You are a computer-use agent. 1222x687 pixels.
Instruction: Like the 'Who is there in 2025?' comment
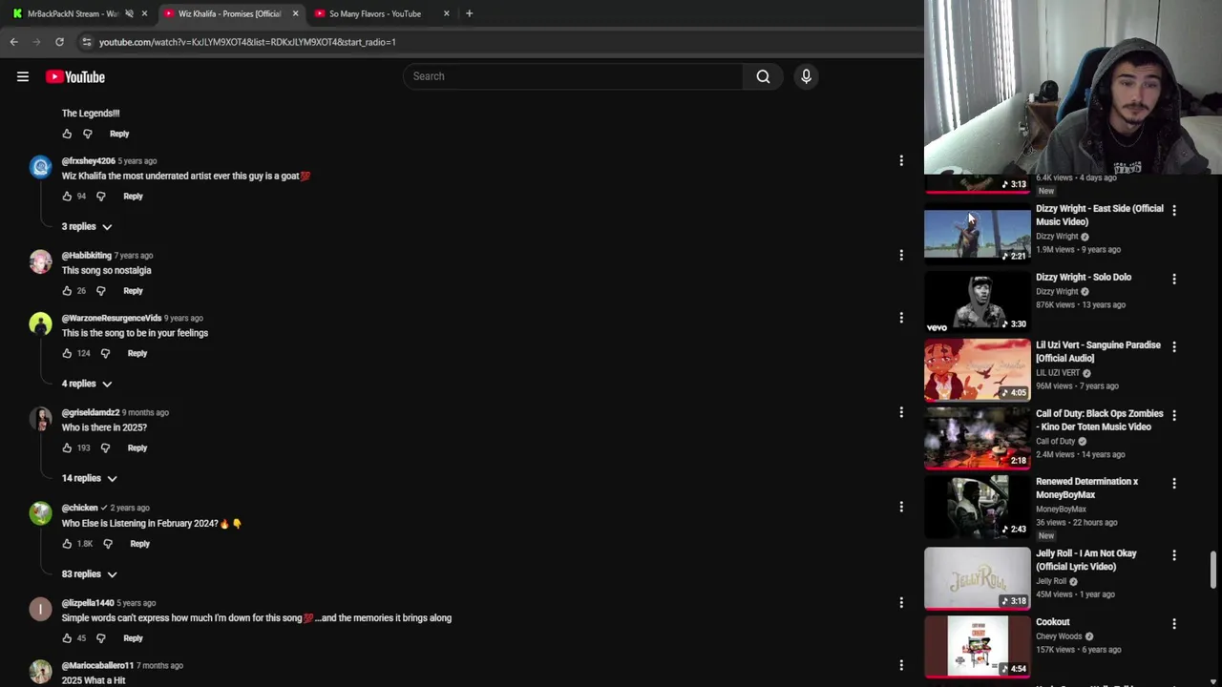pyautogui.click(x=67, y=448)
